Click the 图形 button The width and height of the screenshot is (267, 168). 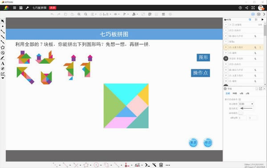(203, 57)
